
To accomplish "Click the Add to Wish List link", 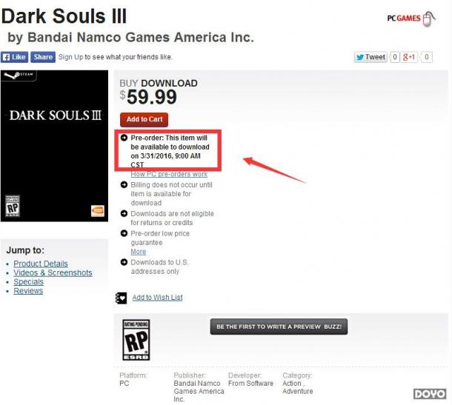I will tap(157, 298).
